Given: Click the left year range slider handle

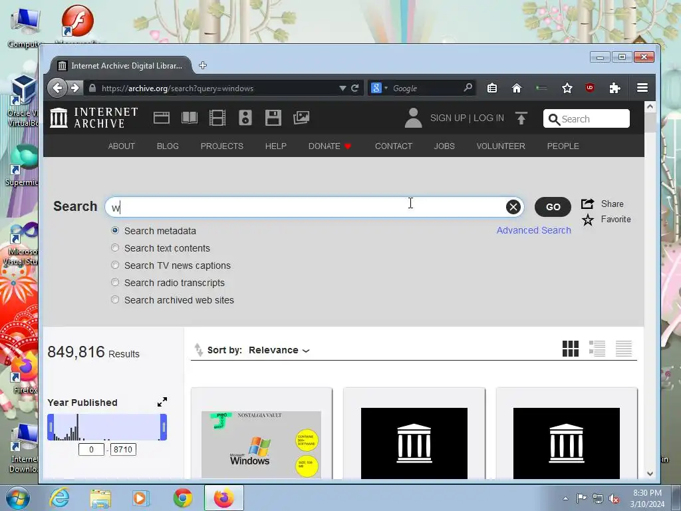Looking at the screenshot, I should point(51,426).
